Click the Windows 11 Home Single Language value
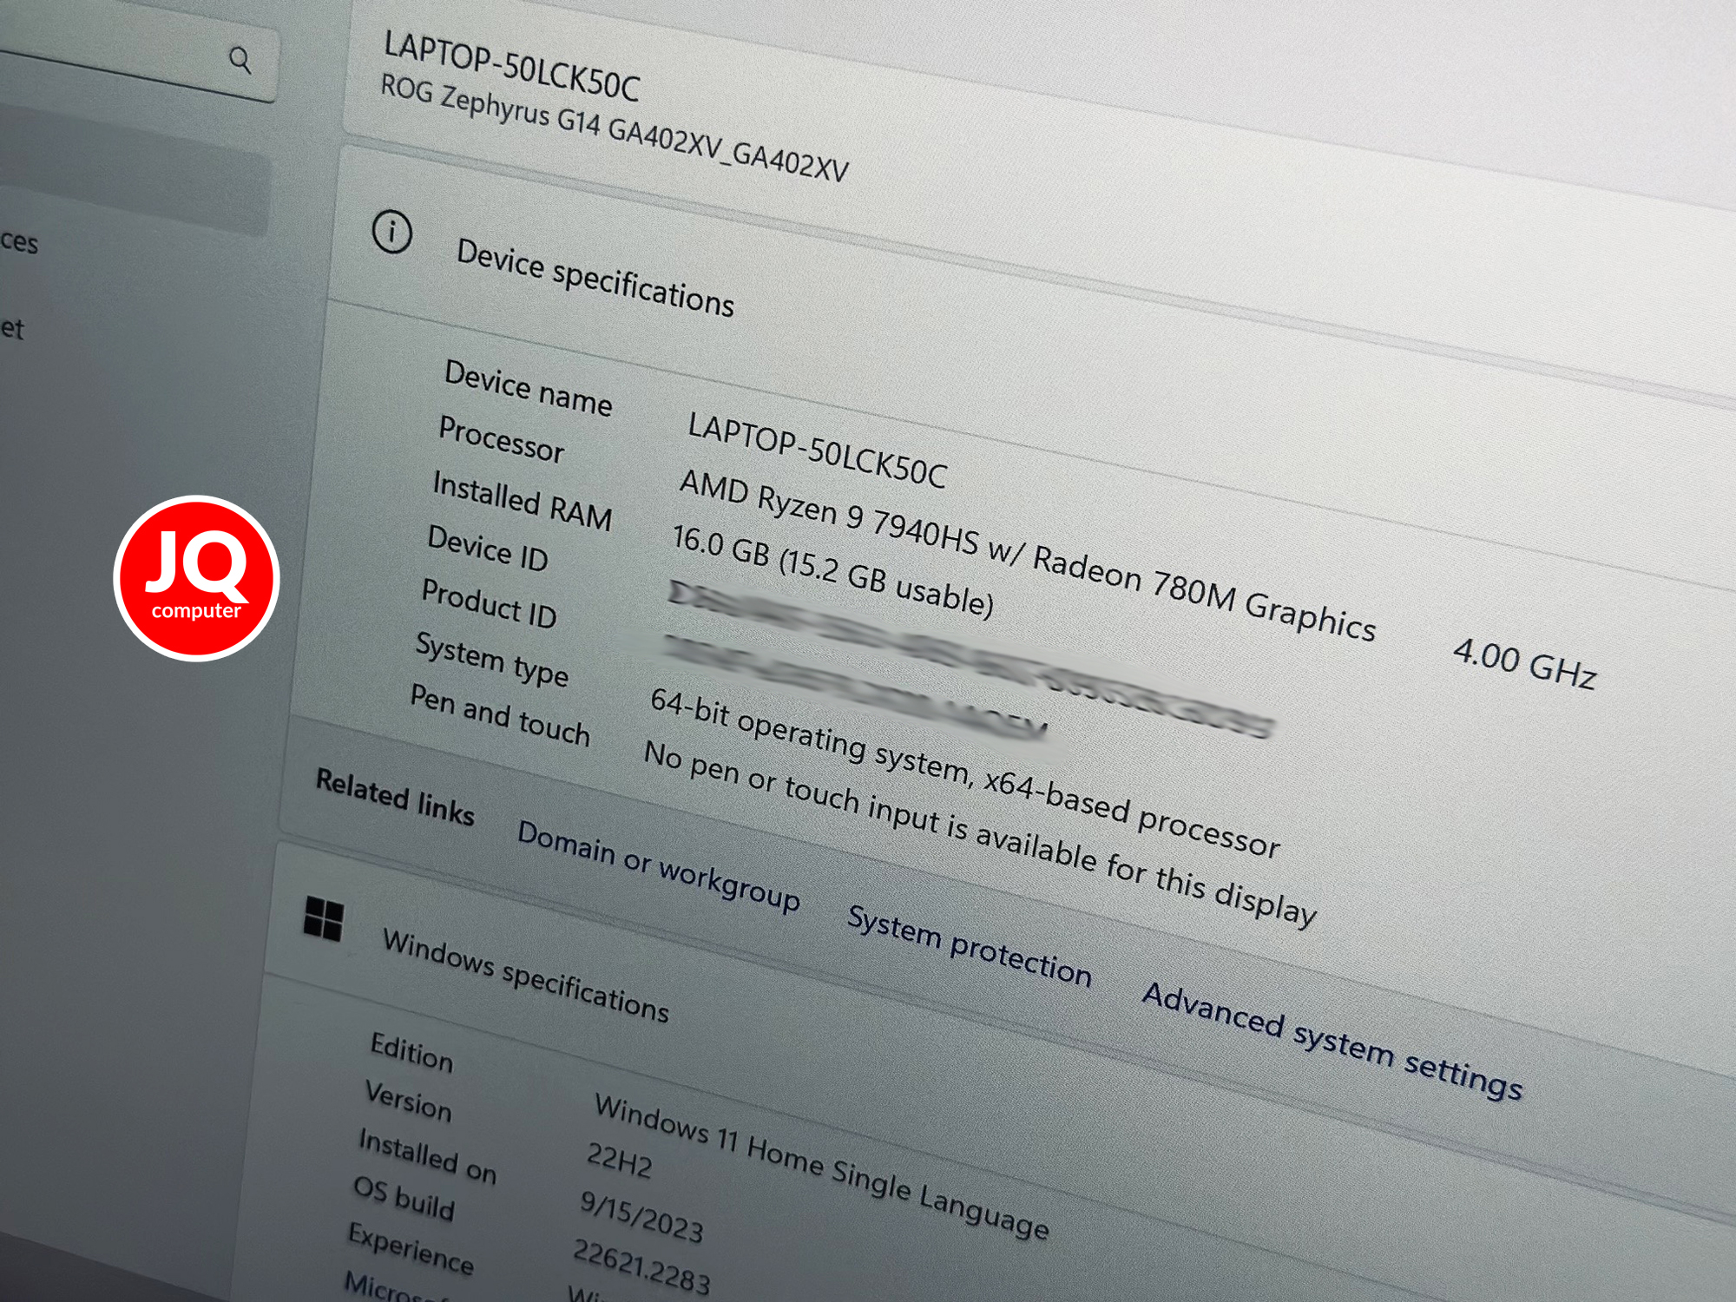The width and height of the screenshot is (1736, 1302). click(x=822, y=1166)
